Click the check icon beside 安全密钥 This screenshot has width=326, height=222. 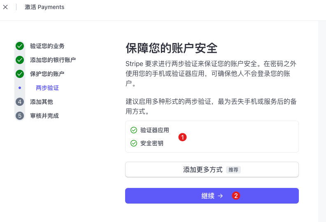pyautogui.click(x=134, y=143)
